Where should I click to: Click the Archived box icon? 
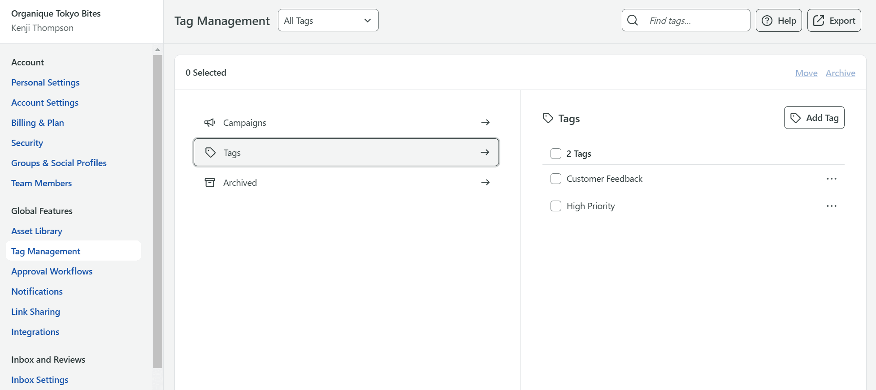[x=210, y=183]
